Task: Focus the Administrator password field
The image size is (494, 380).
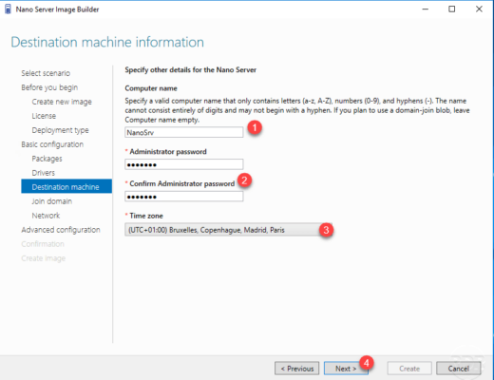Action: pyautogui.click(x=184, y=164)
